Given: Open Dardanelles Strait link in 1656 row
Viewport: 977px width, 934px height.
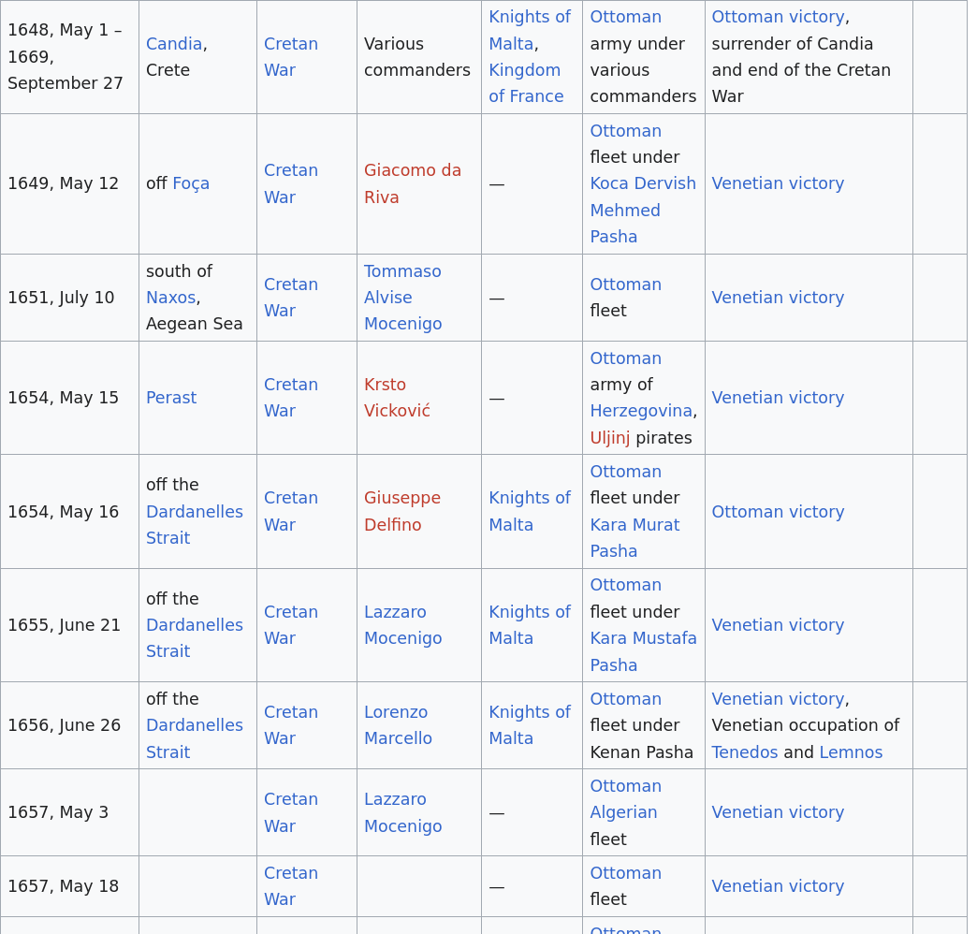Looking at the screenshot, I should pos(195,739).
